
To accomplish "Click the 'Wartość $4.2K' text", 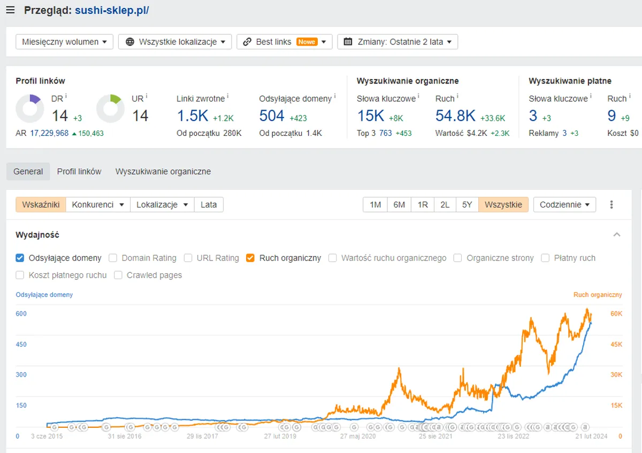I will (460, 133).
